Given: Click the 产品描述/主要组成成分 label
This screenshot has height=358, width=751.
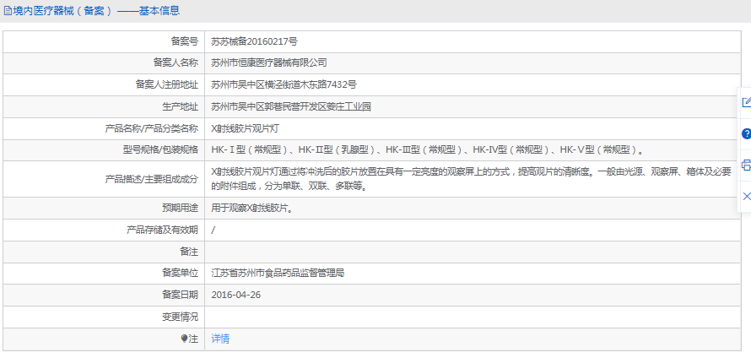Looking at the screenshot, I should pos(151,179).
